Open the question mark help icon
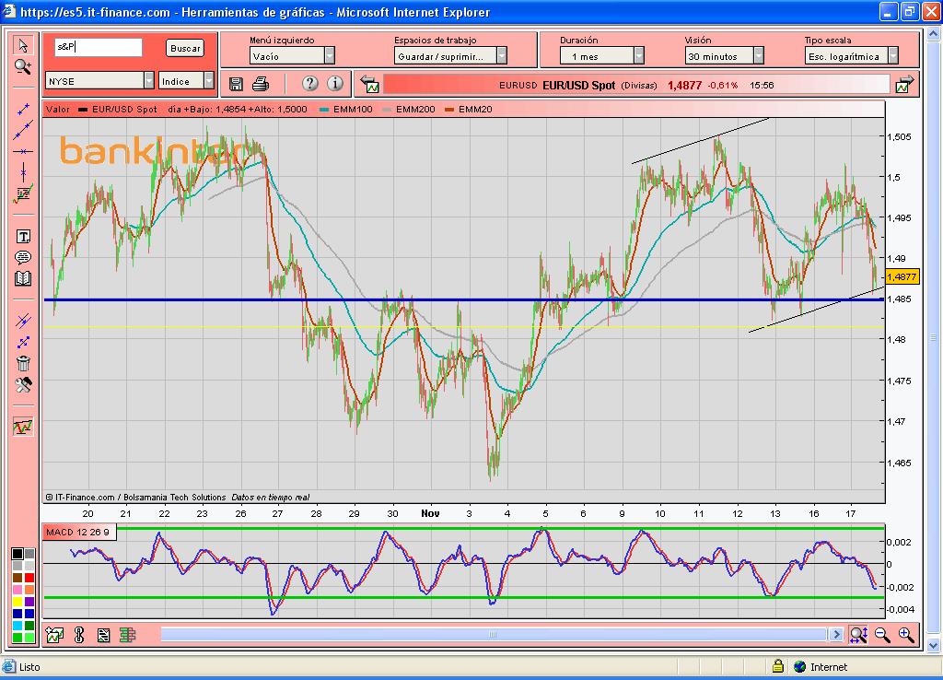Viewport: 943px width, 680px height. [309, 84]
